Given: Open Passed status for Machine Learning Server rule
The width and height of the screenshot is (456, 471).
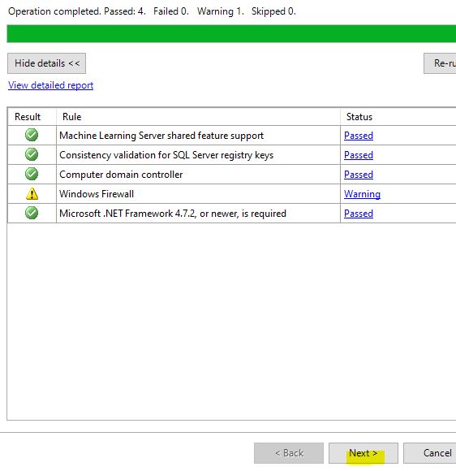Looking at the screenshot, I should point(359,136).
